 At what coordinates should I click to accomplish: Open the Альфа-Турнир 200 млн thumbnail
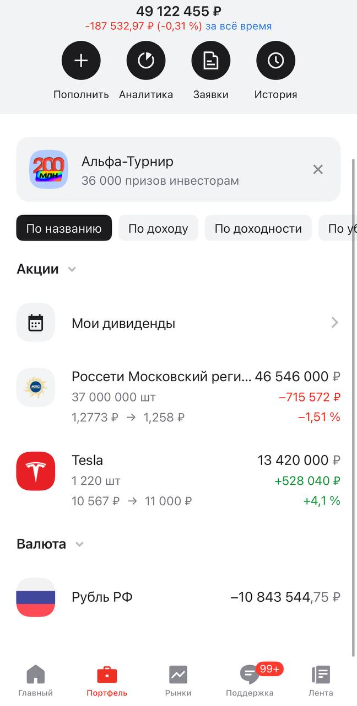pyautogui.click(x=48, y=169)
